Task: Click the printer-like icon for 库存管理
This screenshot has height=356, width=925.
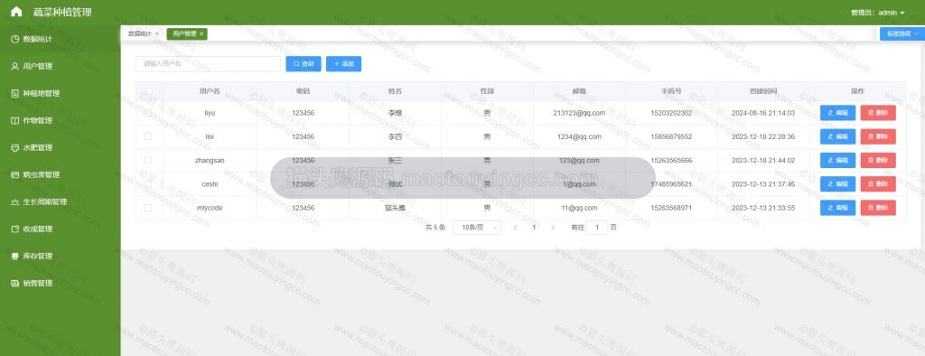Action: click(15, 257)
